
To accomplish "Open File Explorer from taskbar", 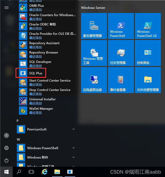I will click(57, 172).
